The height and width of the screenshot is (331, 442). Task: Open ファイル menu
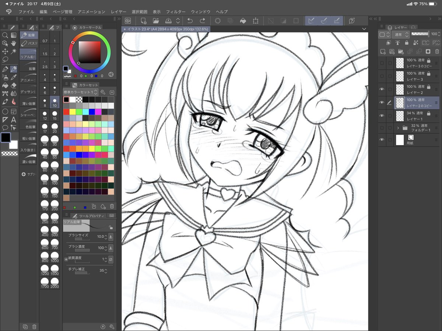pos(26,12)
